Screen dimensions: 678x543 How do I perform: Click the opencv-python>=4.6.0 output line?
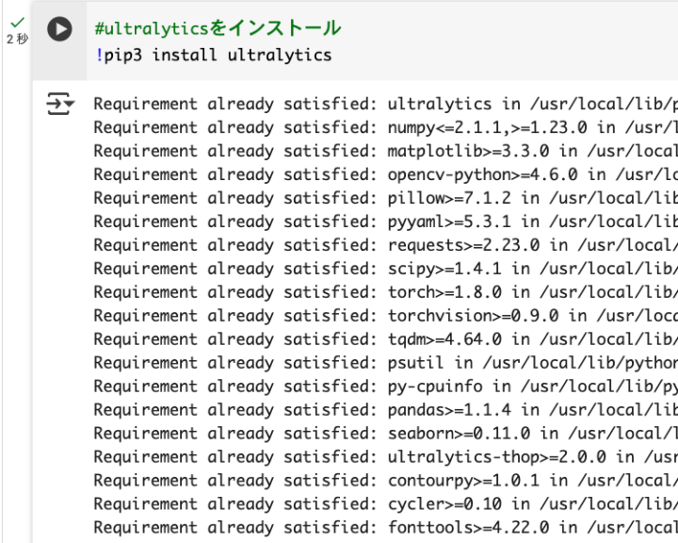tap(386, 174)
